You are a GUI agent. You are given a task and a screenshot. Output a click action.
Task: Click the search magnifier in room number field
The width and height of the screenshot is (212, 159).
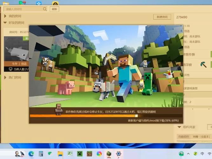click(45, 9)
